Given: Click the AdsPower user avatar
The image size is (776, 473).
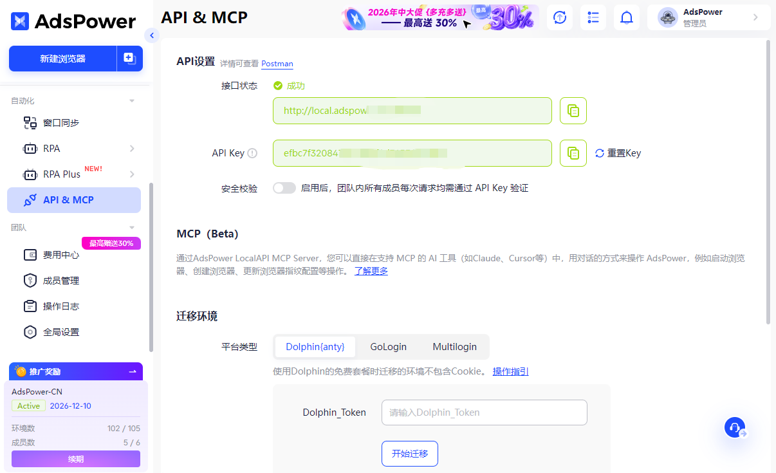Looking at the screenshot, I should coord(668,17).
